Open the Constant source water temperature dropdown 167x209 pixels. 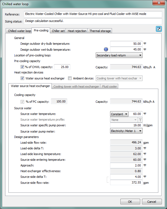pos(119,114)
